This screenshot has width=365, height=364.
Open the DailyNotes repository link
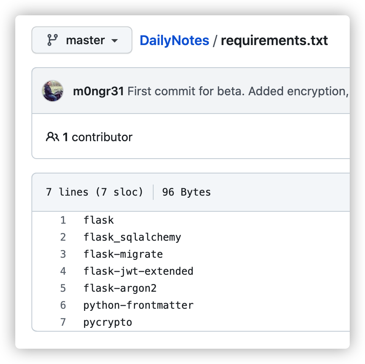coord(174,40)
